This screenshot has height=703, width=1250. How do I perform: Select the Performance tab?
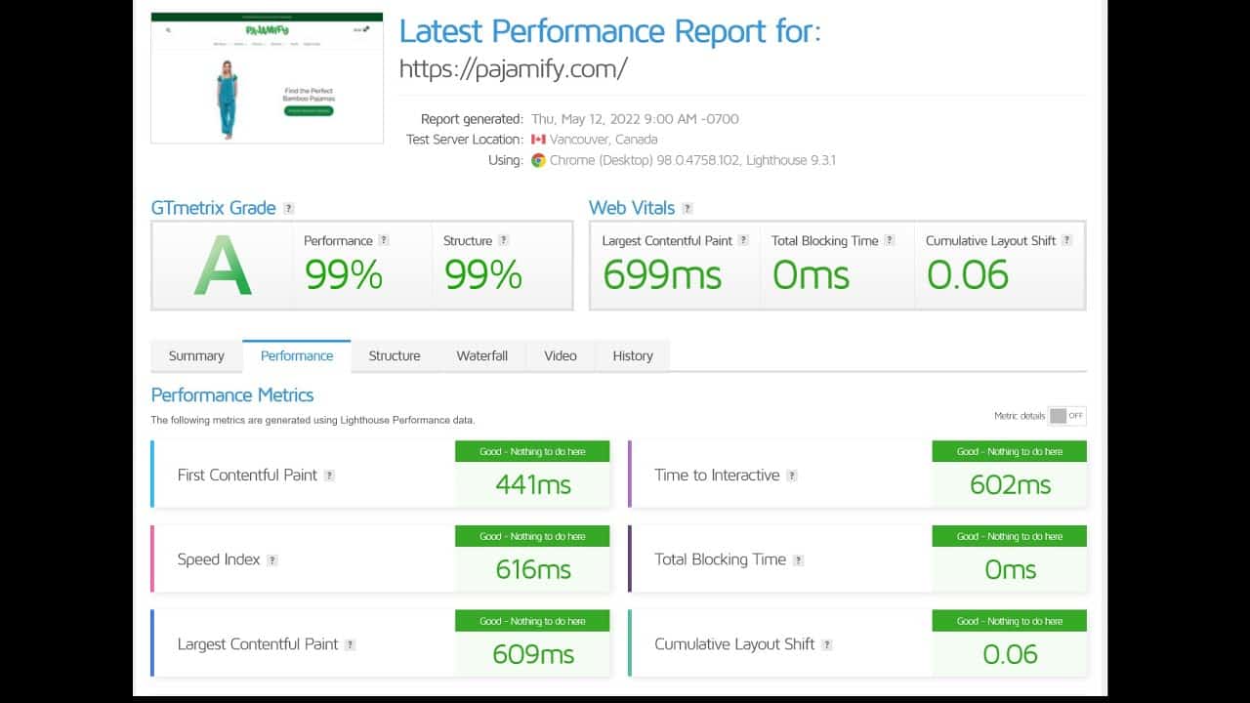tap(297, 356)
